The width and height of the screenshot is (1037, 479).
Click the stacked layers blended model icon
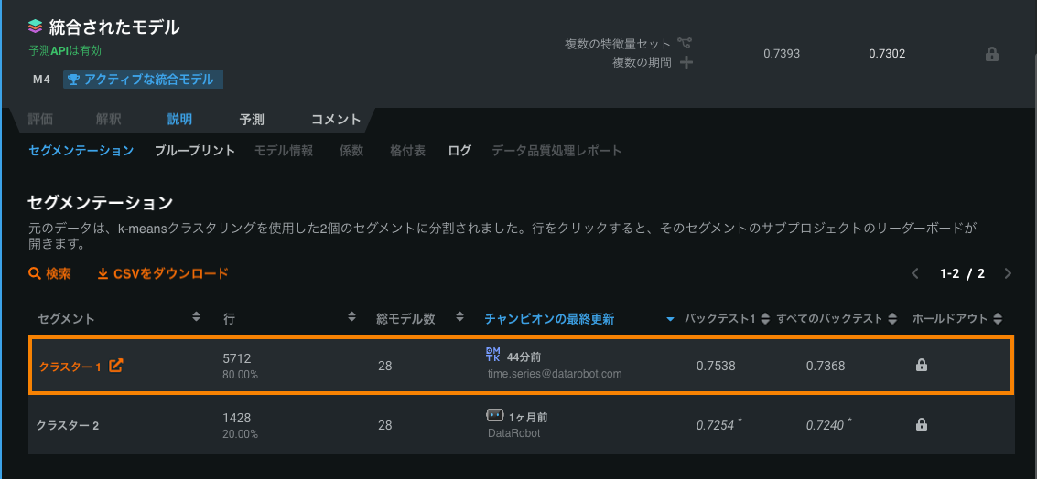click(x=36, y=27)
